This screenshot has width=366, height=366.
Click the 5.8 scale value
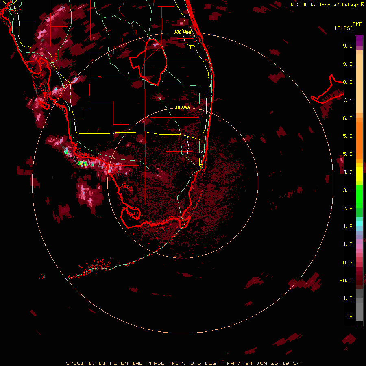pos(348,136)
